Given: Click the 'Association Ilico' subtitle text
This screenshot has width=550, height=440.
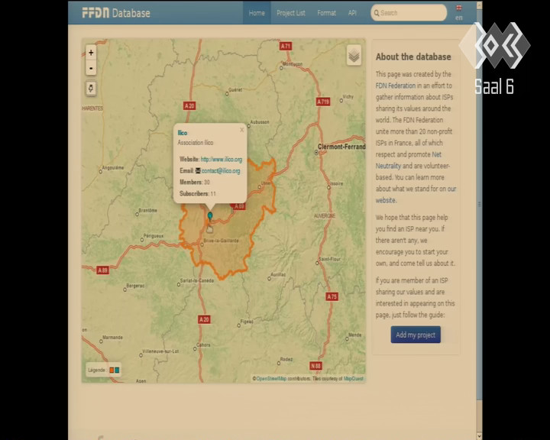Looking at the screenshot, I should pos(196,142).
